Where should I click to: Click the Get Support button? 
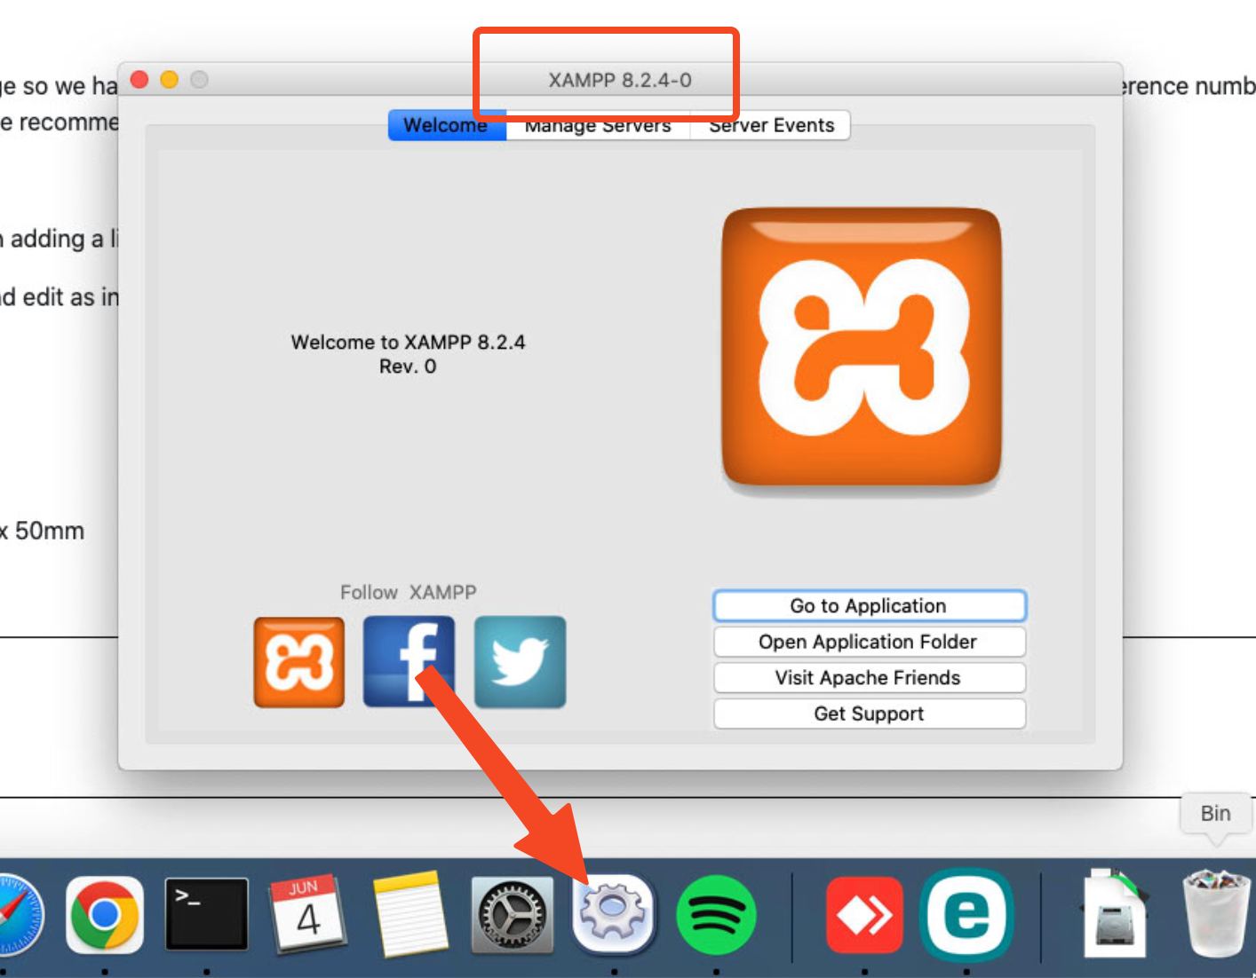[869, 714]
